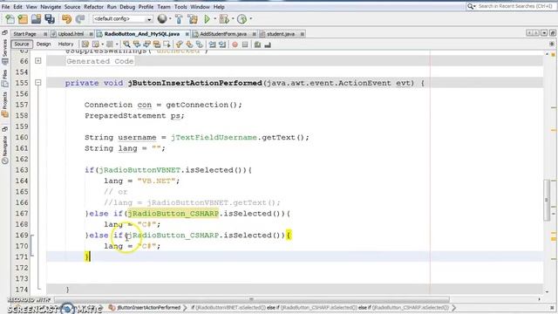
Task: Stop macro recording icon
Action: (245, 44)
